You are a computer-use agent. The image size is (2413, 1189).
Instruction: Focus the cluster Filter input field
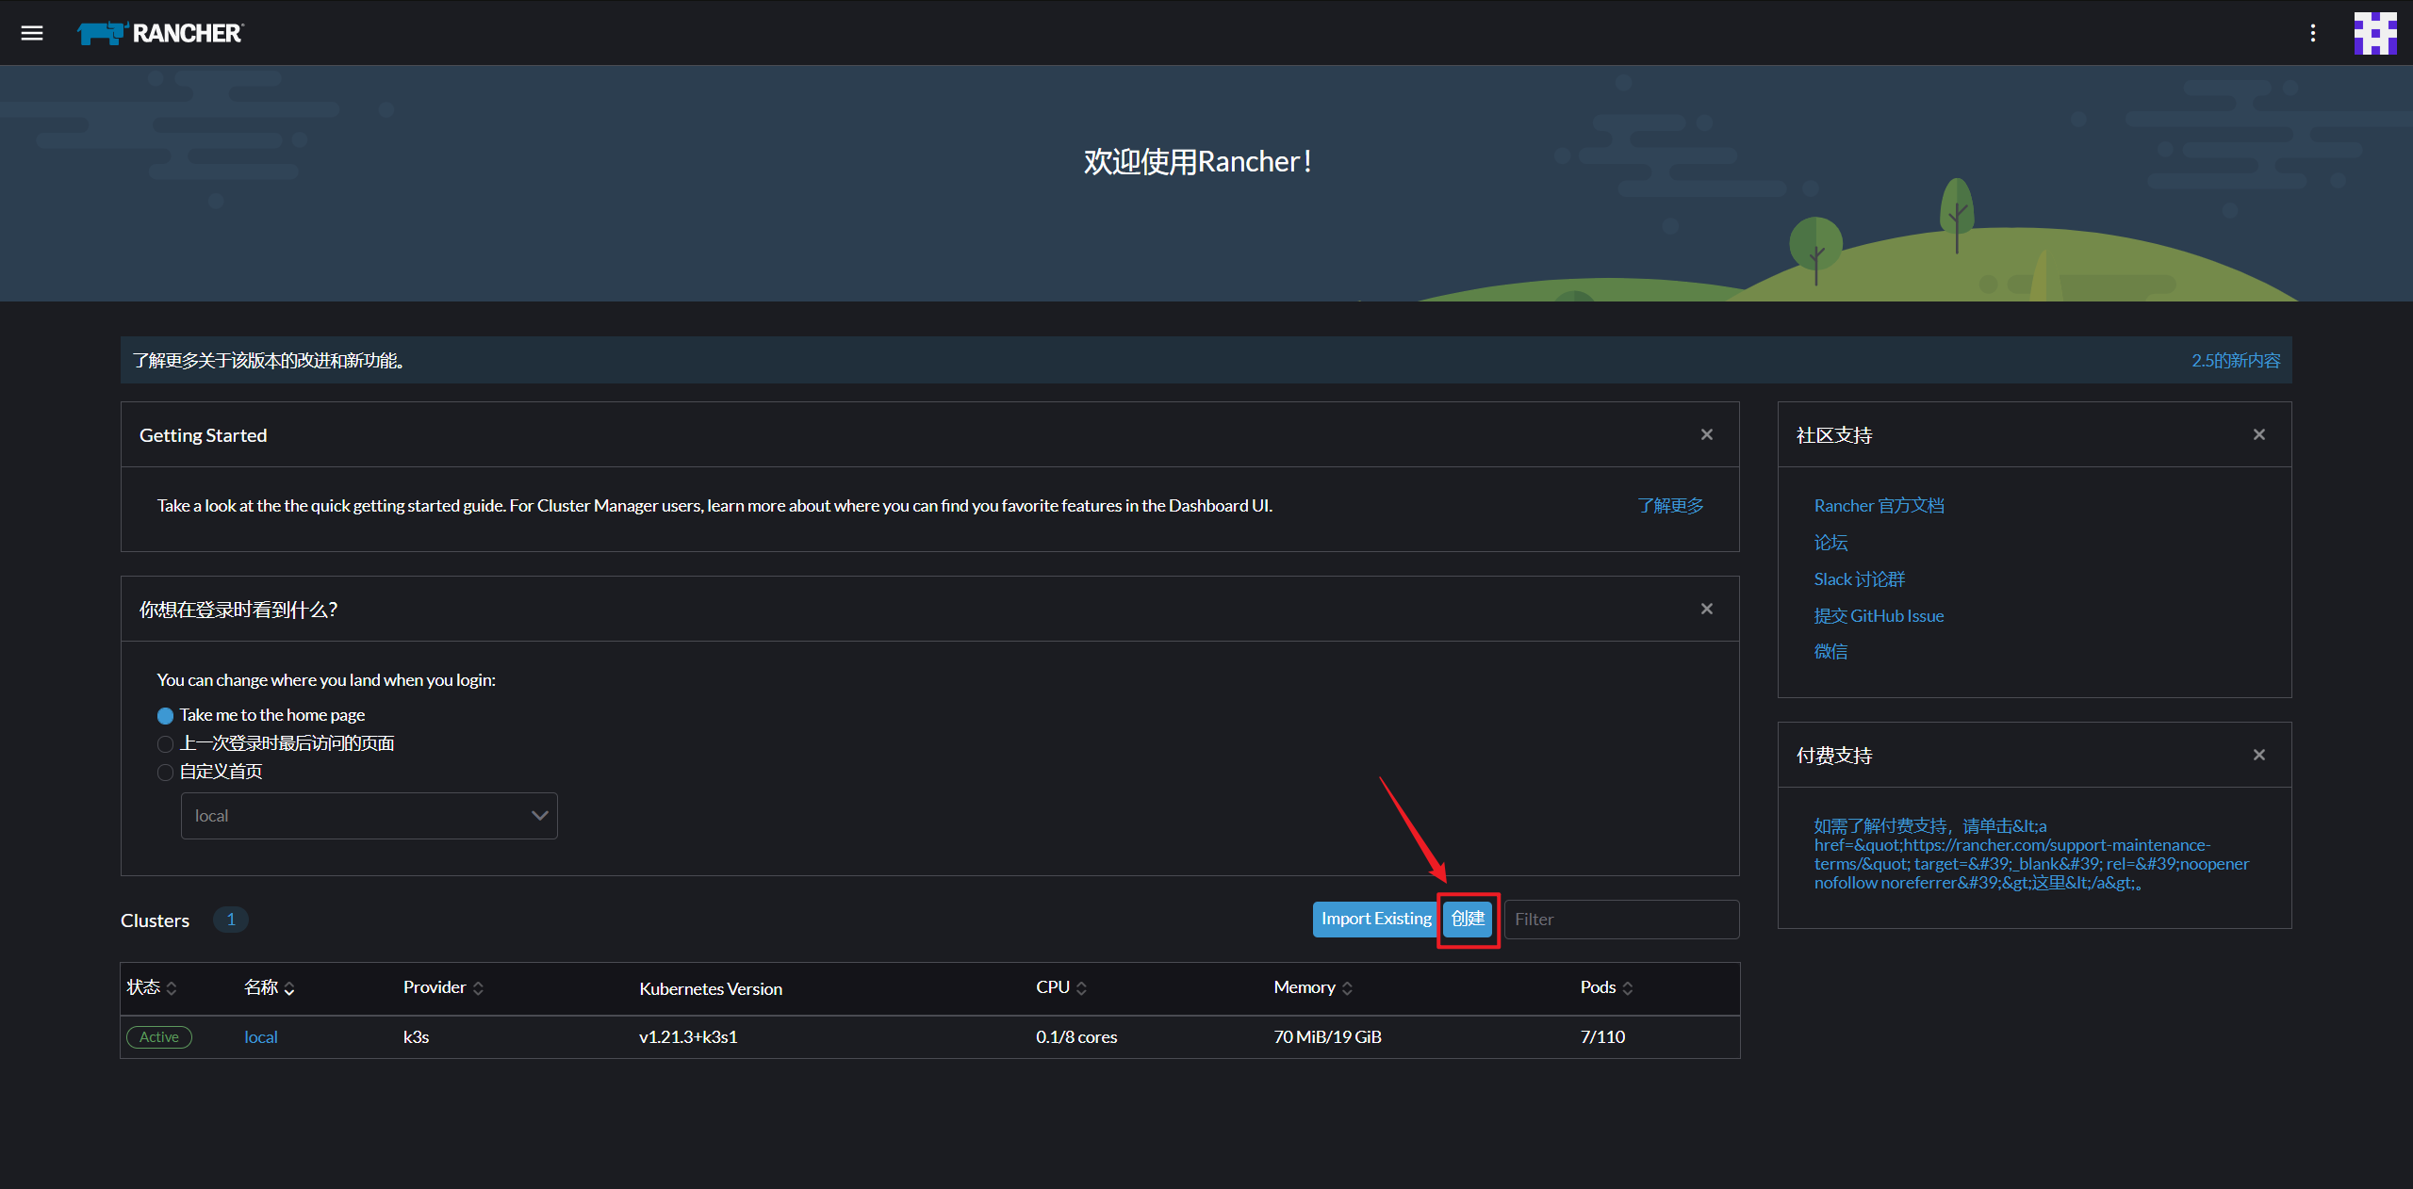[x=1621, y=920]
